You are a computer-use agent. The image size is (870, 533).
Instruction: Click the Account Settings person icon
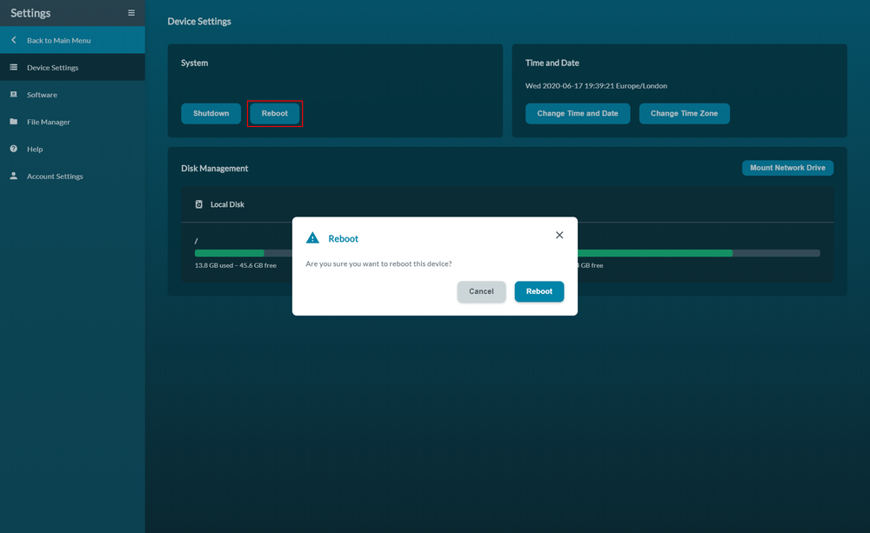coord(14,176)
